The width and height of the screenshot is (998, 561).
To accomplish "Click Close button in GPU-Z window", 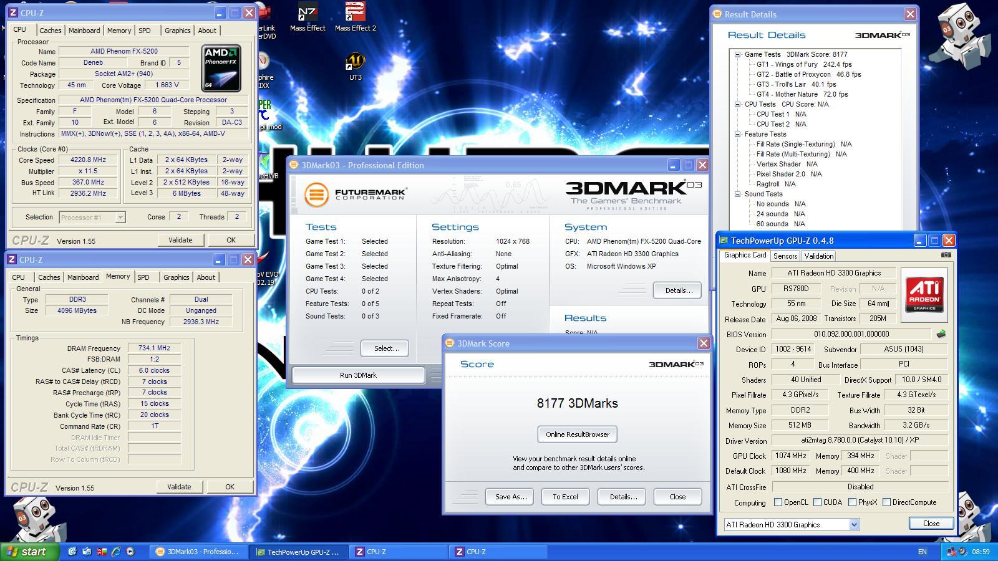I will point(931,524).
